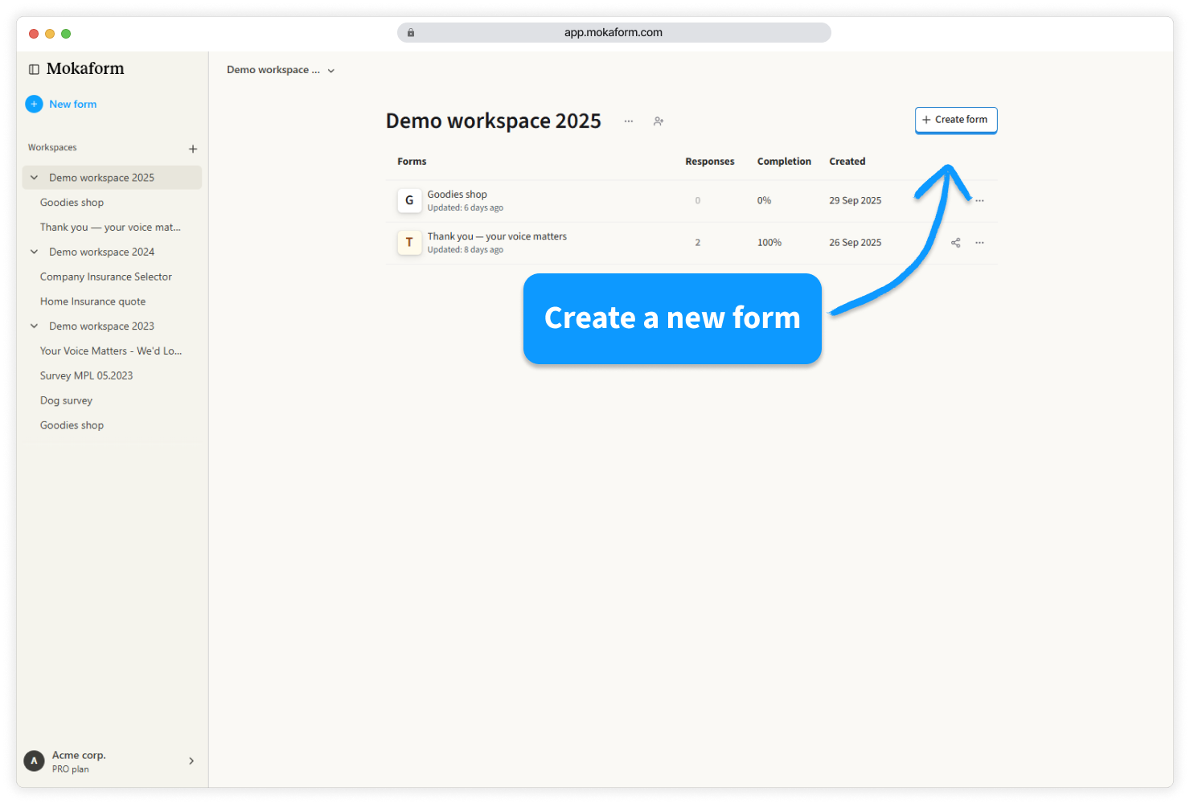Open Thank you — your voice matters table row
1190x804 pixels.
(x=691, y=243)
